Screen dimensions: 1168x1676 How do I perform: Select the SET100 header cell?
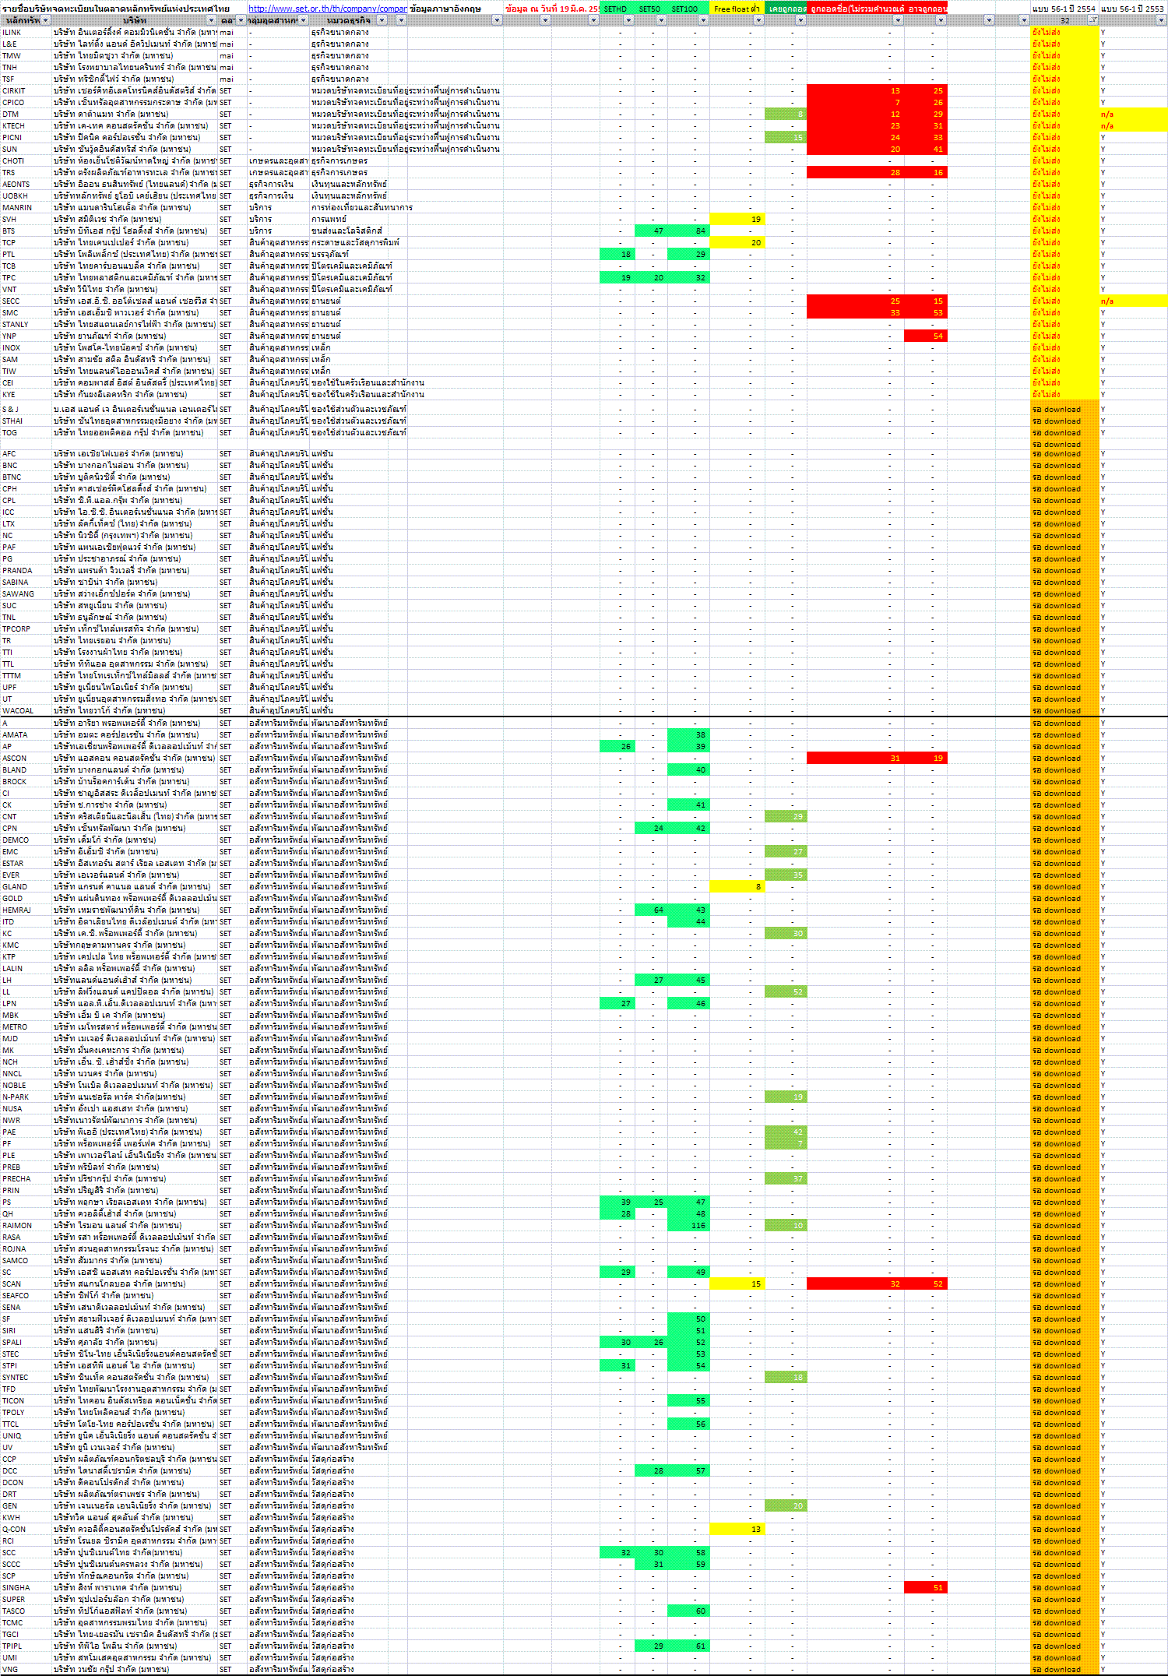[688, 9]
